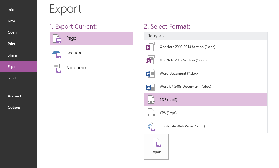279x168 pixels.
Task: Select the Single File Web Page icon
Action: pyautogui.click(x=151, y=126)
